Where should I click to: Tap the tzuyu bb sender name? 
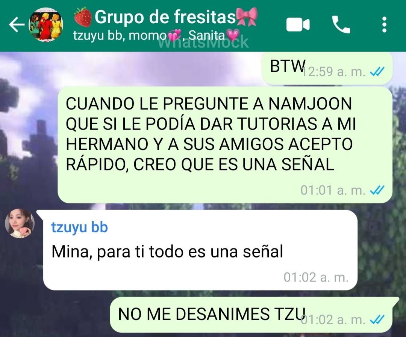(x=79, y=227)
